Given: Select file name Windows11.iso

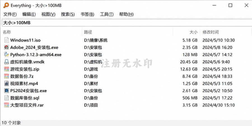Looking at the screenshot, I should pyautogui.click(x=25, y=40).
